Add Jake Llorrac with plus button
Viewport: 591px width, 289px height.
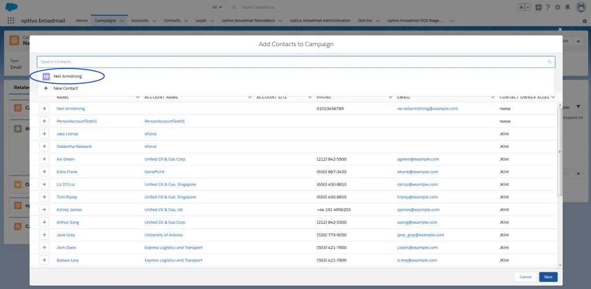(44, 134)
